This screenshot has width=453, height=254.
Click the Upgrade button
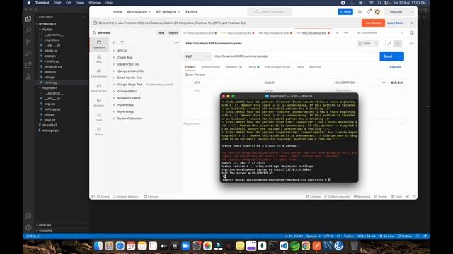tap(396, 12)
